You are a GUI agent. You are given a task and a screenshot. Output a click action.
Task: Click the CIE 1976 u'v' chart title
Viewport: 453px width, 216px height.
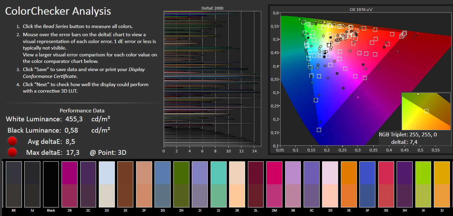(361, 10)
